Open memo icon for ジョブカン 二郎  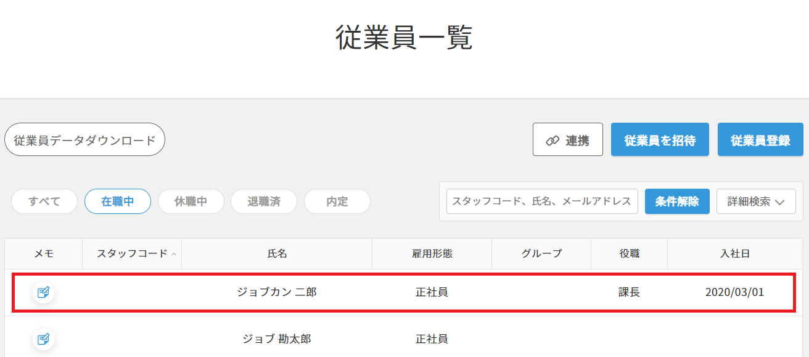coord(43,292)
